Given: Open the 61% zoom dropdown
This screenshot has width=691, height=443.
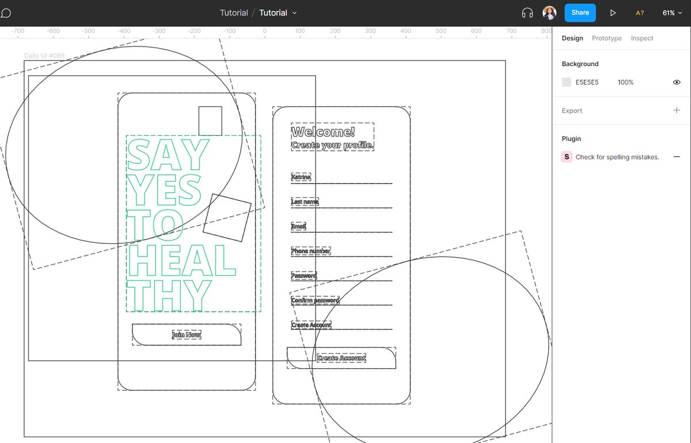Looking at the screenshot, I should [x=671, y=13].
